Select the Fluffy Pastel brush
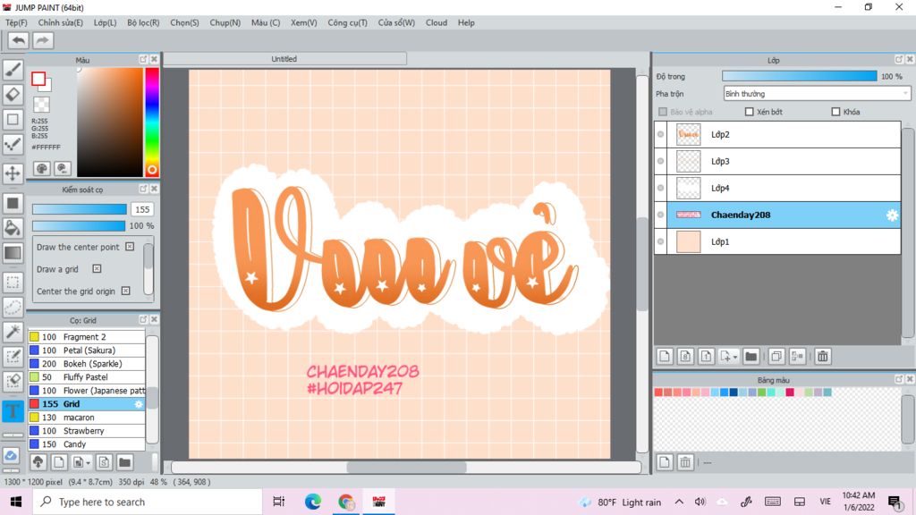The width and height of the screenshot is (916, 515). pos(87,377)
